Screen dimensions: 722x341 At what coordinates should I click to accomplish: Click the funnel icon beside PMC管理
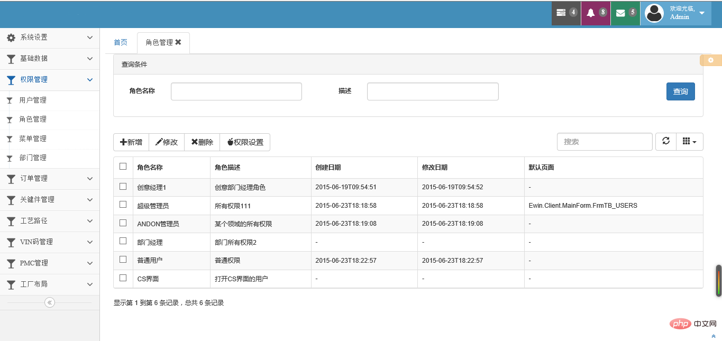click(x=11, y=263)
